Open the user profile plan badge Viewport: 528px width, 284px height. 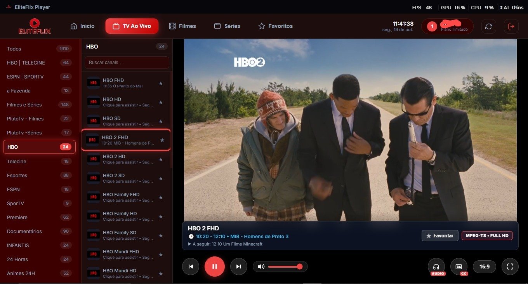447,26
